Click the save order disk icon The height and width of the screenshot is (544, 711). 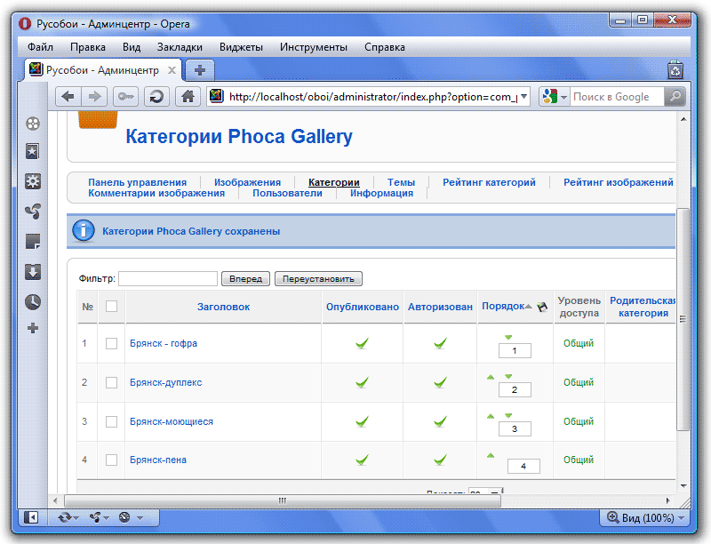(542, 307)
